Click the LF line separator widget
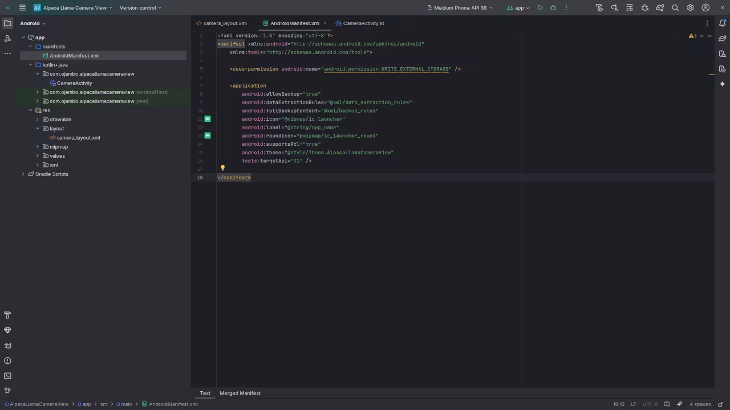Viewport: 730px width, 410px height. click(x=633, y=404)
